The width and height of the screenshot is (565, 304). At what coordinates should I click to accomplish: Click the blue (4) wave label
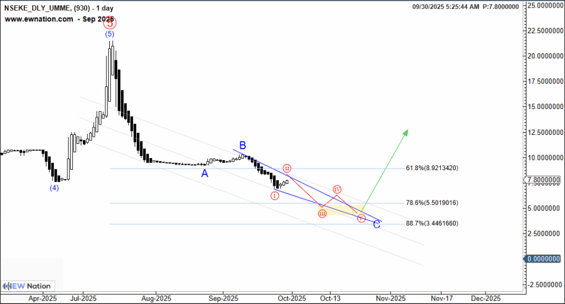click(54, 188)
